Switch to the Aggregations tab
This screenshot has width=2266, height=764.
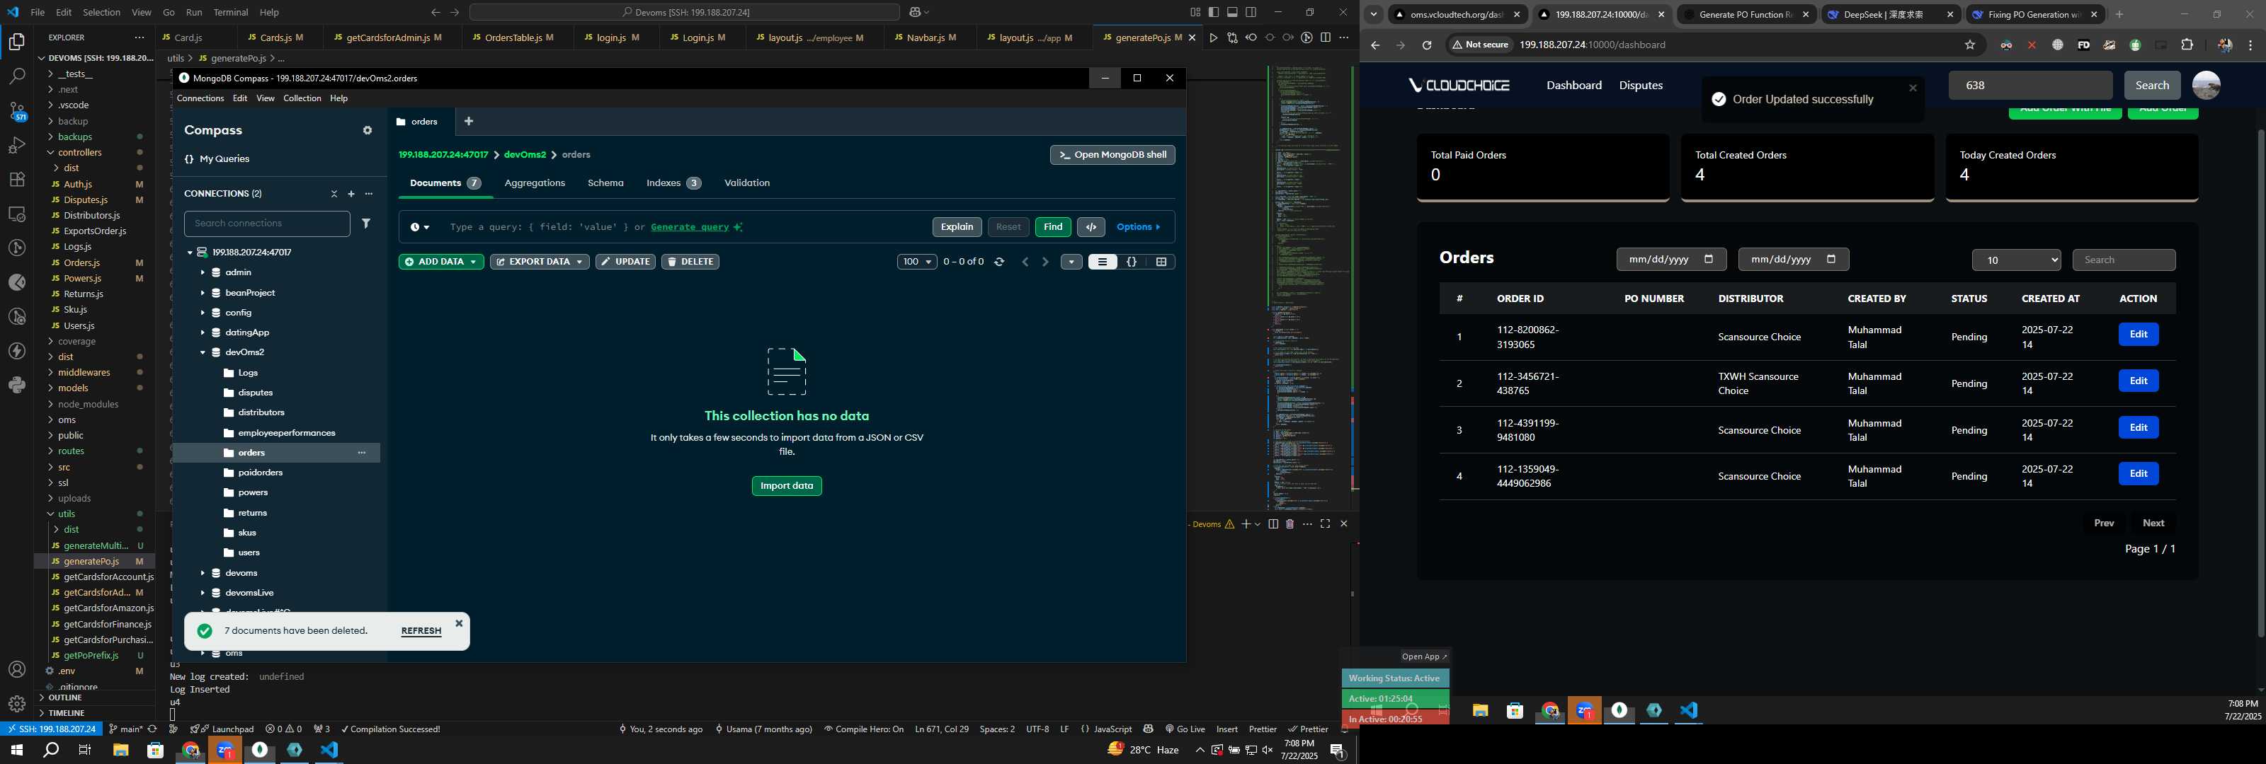[x=534, y=183]
